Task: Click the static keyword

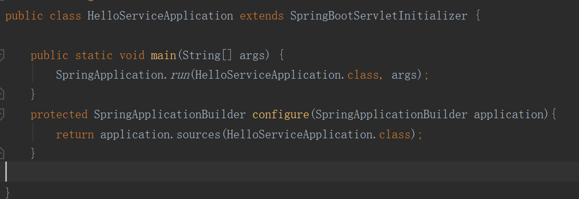Action: point(94,55)
